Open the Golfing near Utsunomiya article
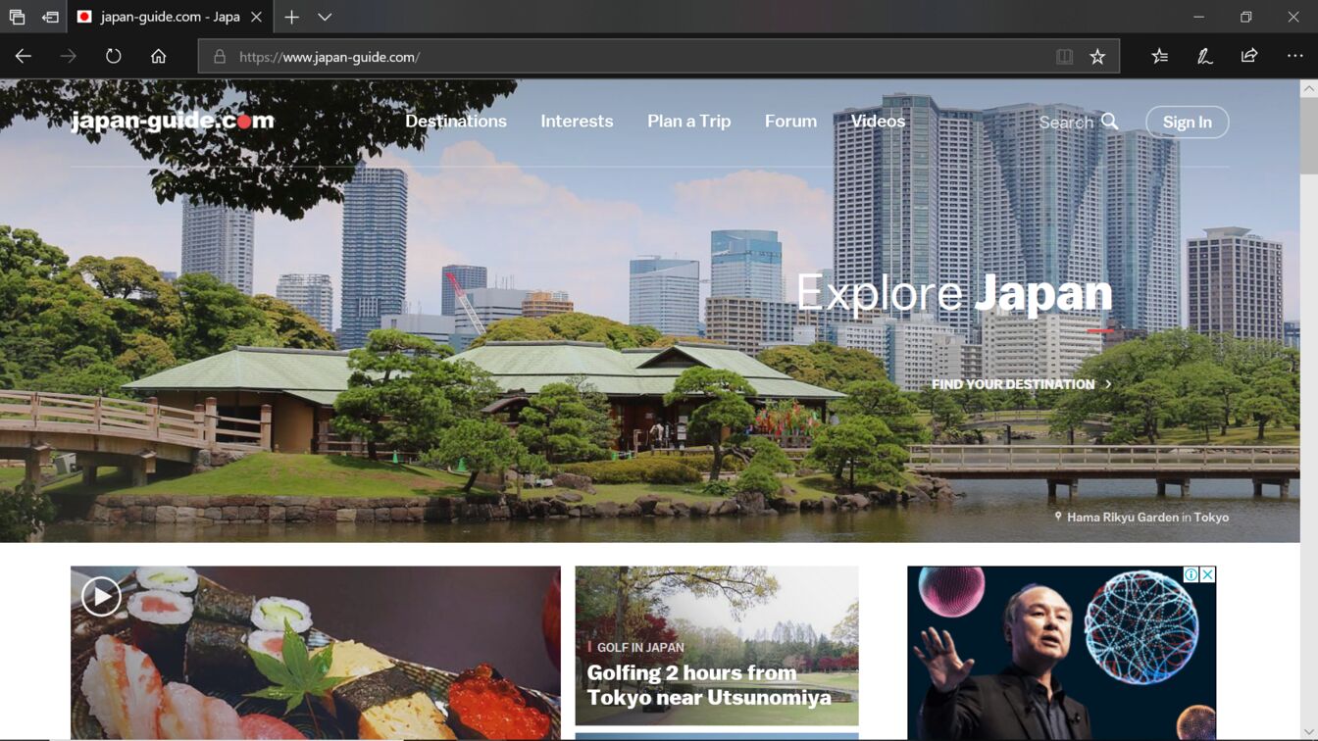 pyautogui.click(x=717, y=646)
